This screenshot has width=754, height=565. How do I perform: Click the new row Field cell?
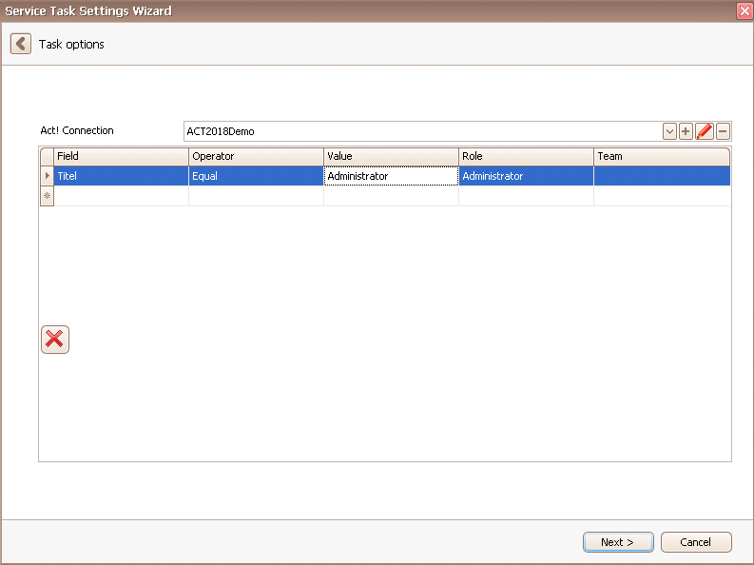click(x=121, y=196)
